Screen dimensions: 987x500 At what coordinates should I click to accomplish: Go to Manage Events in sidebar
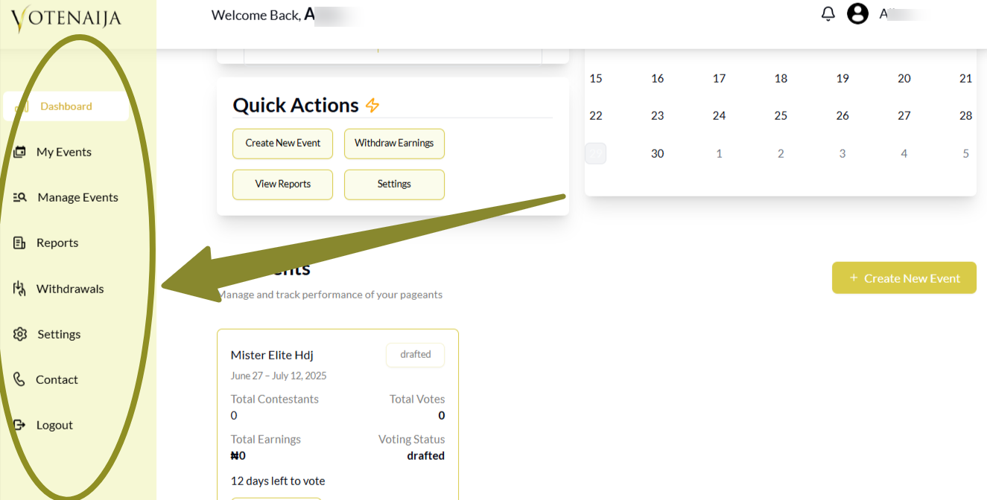[77, 197]
